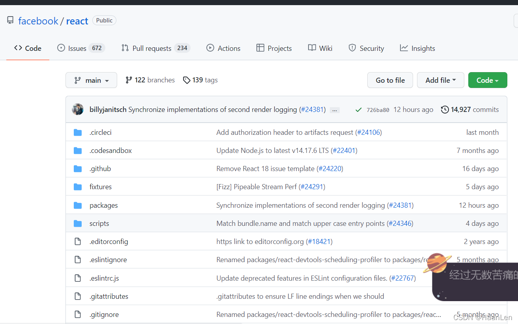Go to the Actions tab
518x324 pixels.
click(223, 48)
